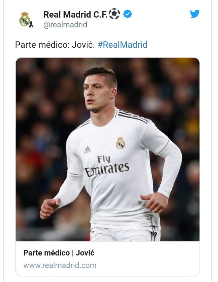Click the Fly Emirates sponsor text on the shirt
This screenshot has width=218, height=282.
click(x=107, y=166)
